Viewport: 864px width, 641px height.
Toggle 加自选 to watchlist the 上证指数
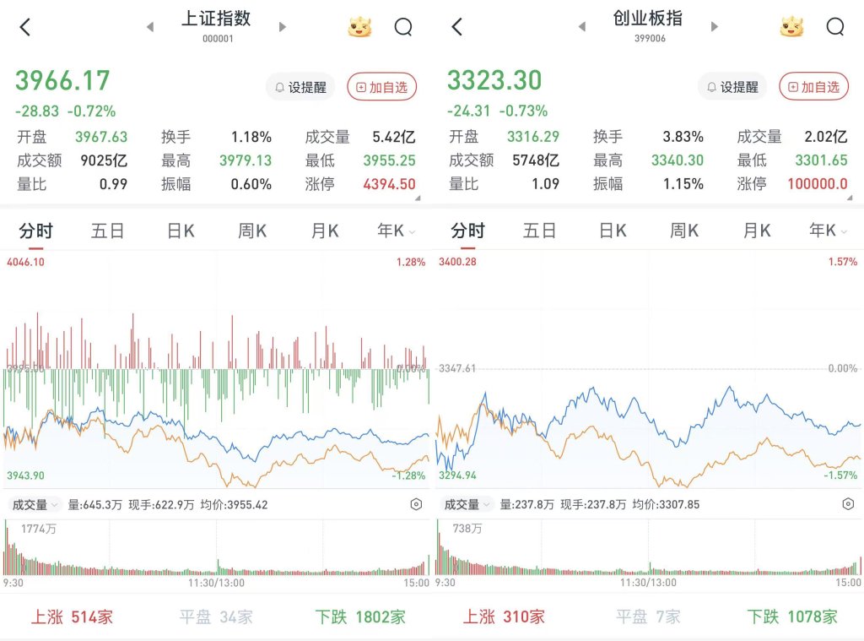[381, 85]
